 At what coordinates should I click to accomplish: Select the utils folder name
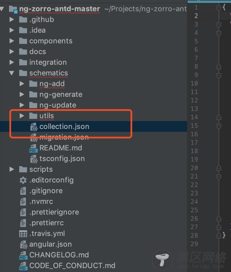[x=47, y=116]
